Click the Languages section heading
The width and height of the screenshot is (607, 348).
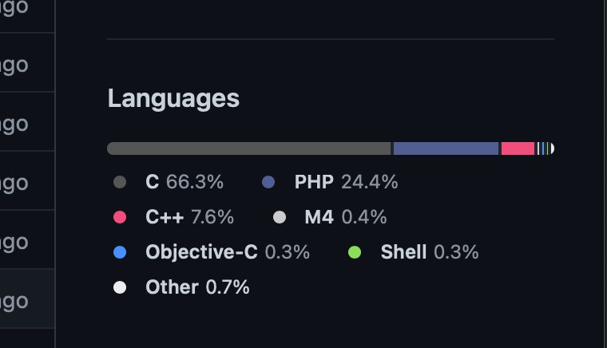click(x=173, y=98)
